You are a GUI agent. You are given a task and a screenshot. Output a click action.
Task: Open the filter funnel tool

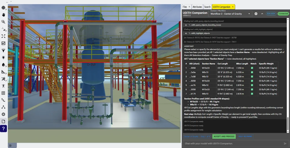point(3,50)
